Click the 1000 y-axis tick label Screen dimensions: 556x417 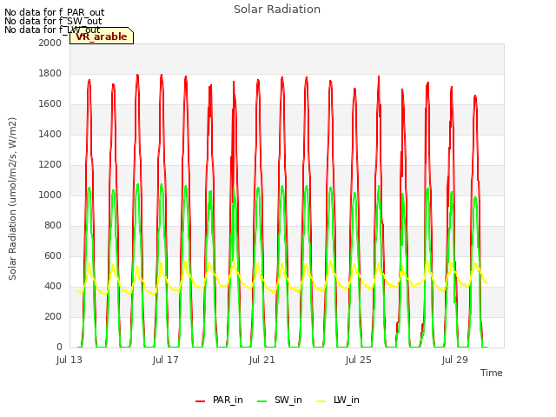[50, 195]
